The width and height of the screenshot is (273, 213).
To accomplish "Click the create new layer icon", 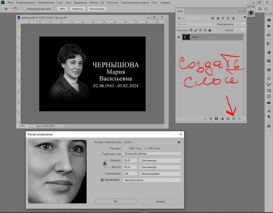I will tap(234, 119).
